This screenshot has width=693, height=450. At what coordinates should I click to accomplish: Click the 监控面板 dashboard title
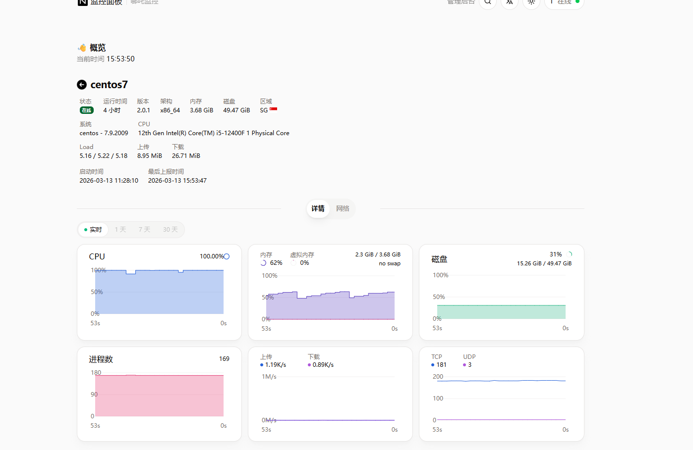tap(106, 2)
